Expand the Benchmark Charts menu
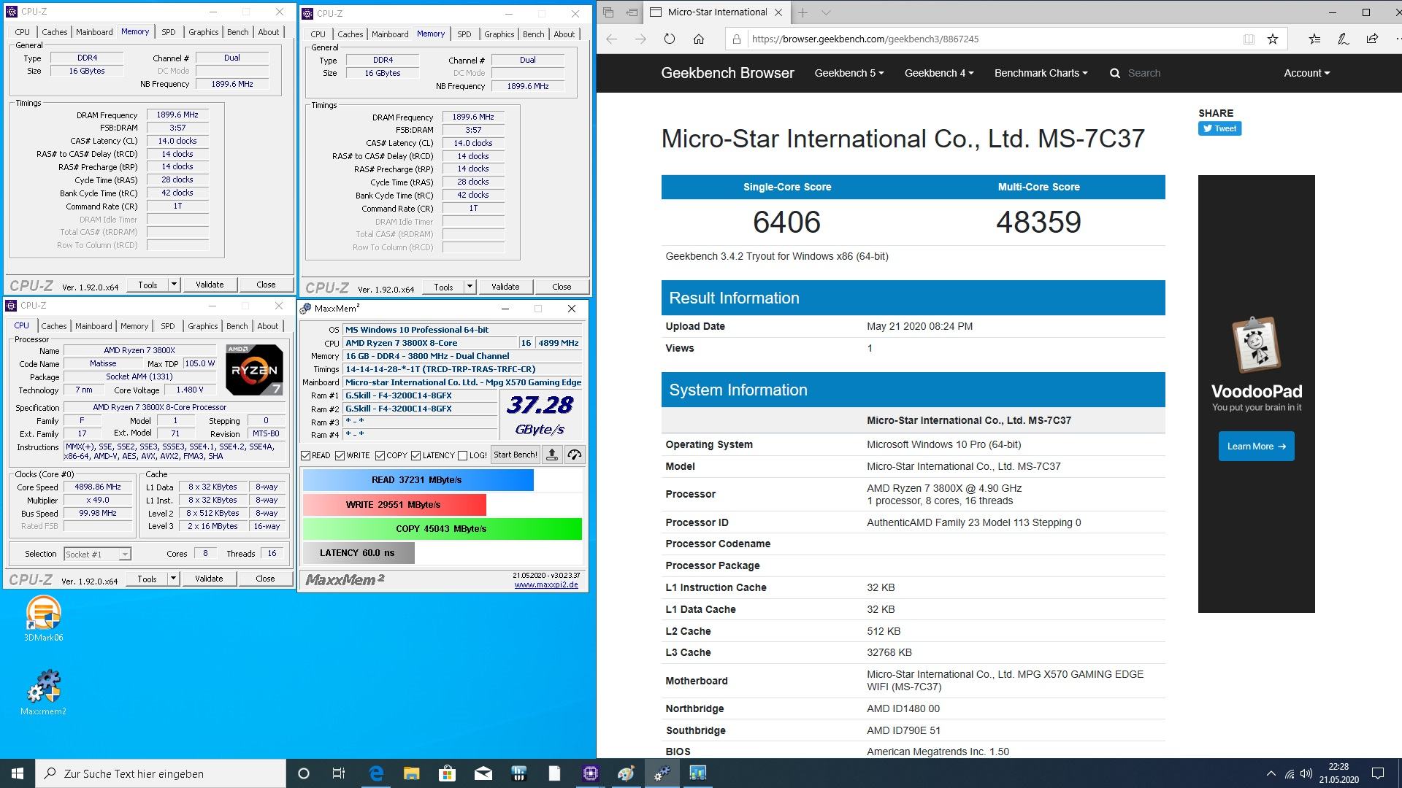The height and width of the screenshot is (788, 1402). point(1041,73)
